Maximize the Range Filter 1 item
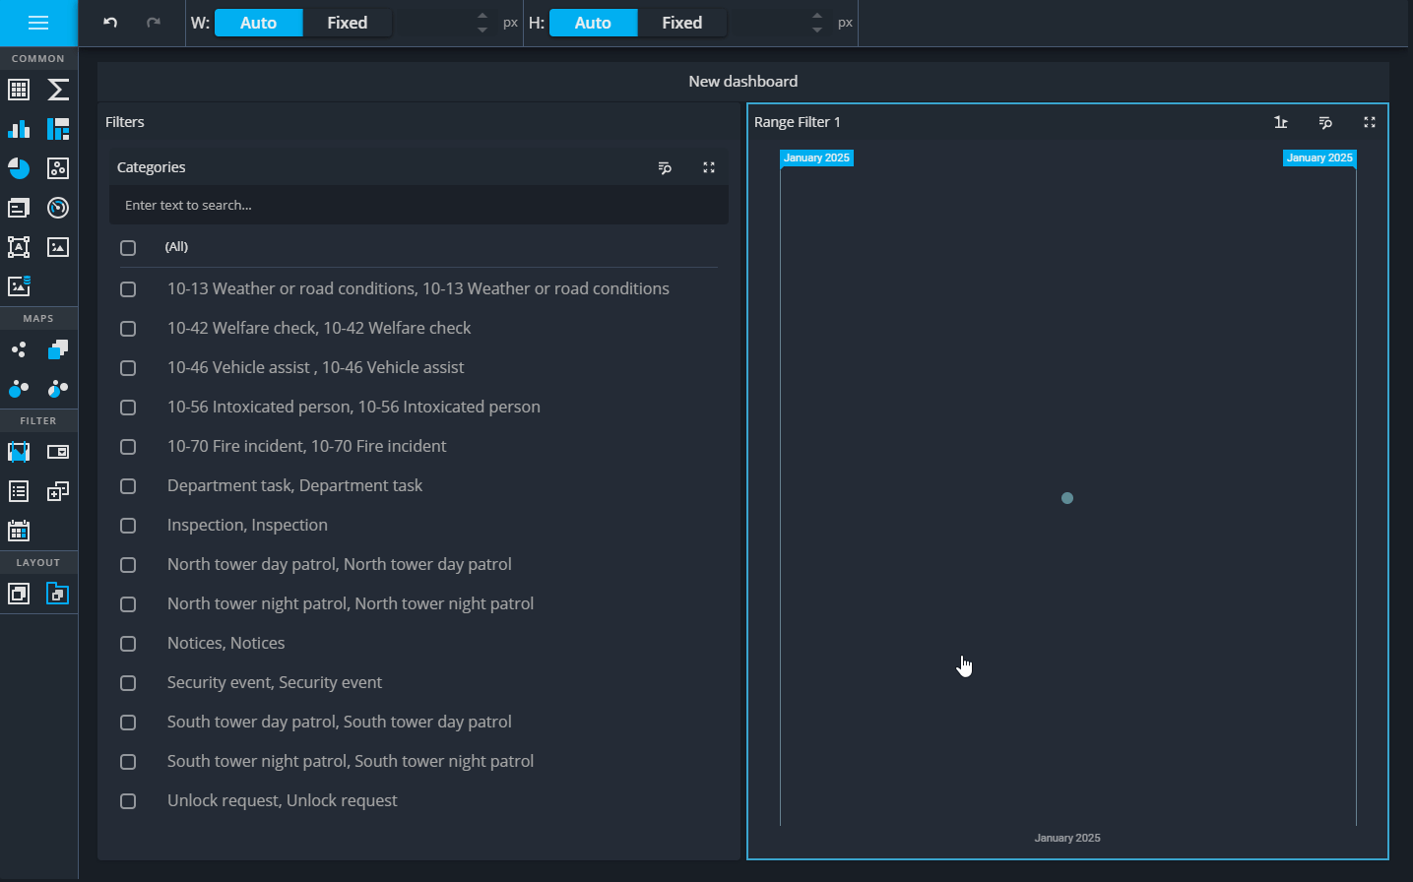Viewport: 1413px width, 882px height. coord(1370,122)
